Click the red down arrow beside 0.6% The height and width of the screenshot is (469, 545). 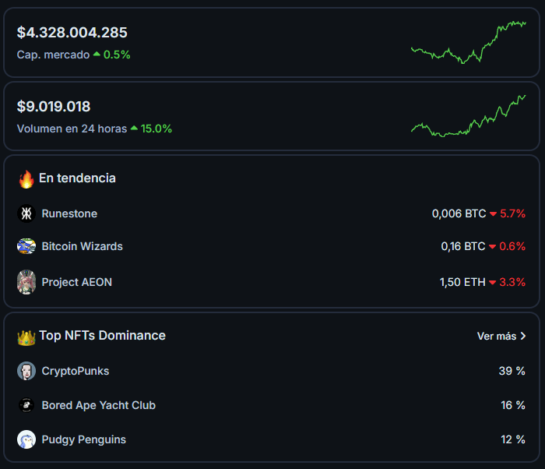492,247
